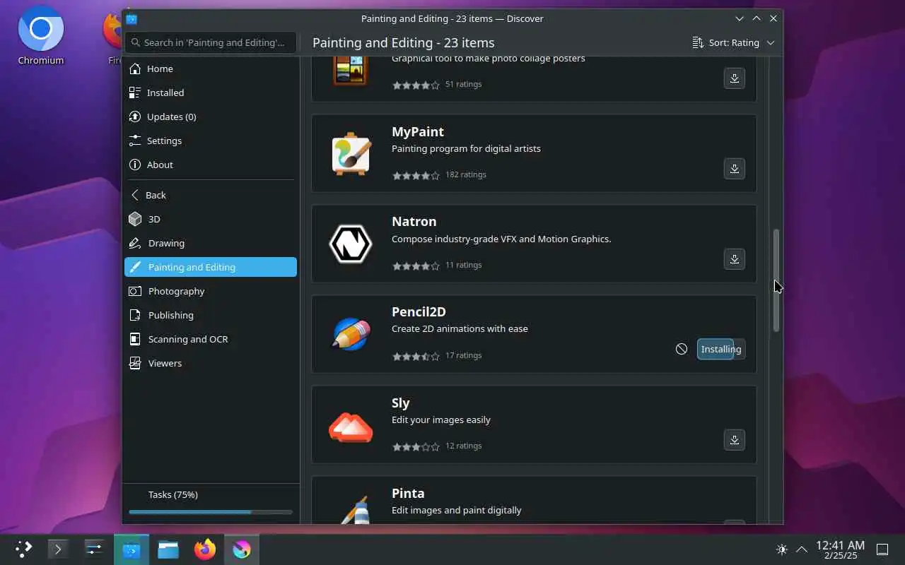Image resolution: width=905 pixels, height=565 pixels.
Task: Click the Installing button for Pencil2D
Action: click(x=721, y=349)
